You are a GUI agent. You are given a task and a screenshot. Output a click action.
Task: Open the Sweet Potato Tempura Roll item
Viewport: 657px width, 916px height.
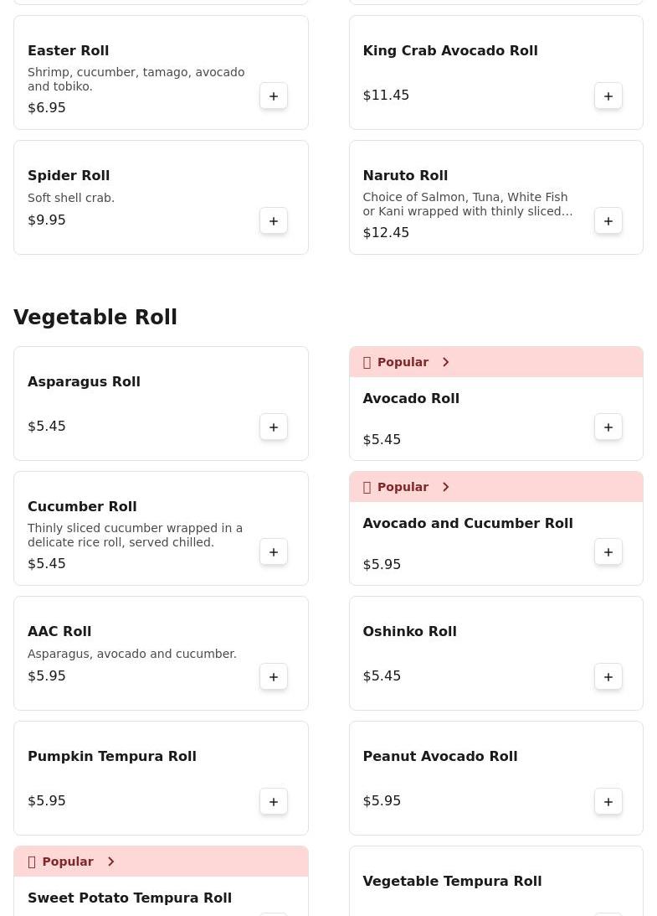pos(130,898)
